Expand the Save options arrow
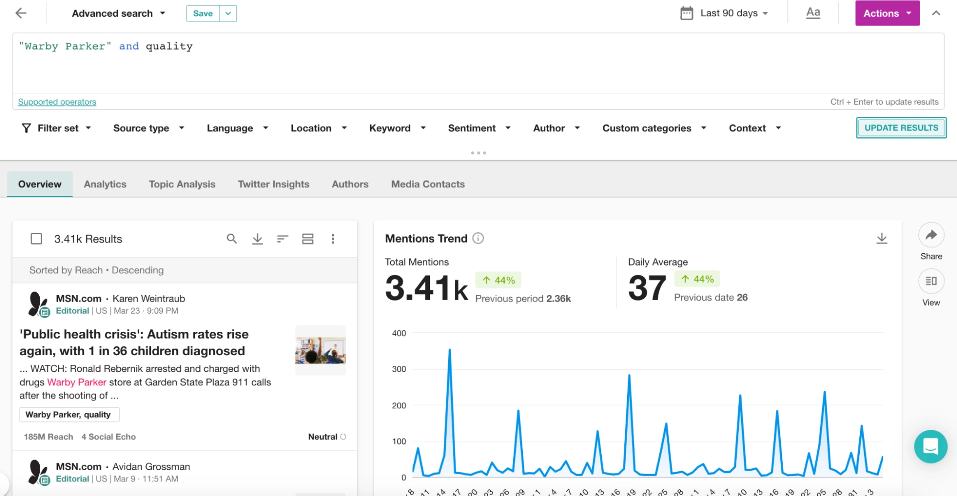The height and width of the screenshot is (496, 957). point(228,13)
